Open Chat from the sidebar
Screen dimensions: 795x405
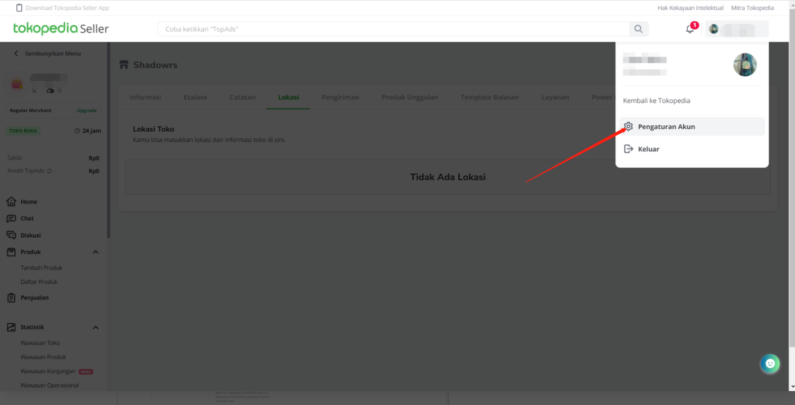[x=27, y=219]
